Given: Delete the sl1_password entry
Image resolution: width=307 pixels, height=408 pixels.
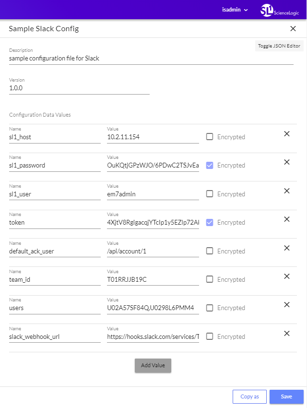Looking at the screenshot, I should coord(286,162).
